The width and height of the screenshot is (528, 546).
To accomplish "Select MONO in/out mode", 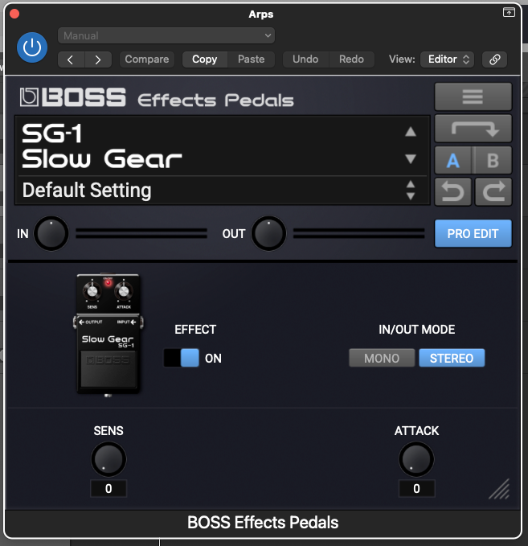I will pos(382,358).
